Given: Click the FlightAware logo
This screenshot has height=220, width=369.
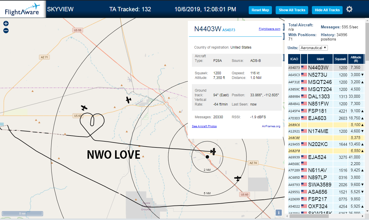Looking at the screenshot, I should (23, 9).
